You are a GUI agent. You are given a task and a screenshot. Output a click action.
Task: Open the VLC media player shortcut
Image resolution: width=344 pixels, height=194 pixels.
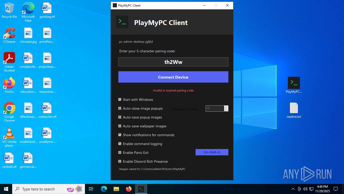pyautogui.click(x=9, y=137)
